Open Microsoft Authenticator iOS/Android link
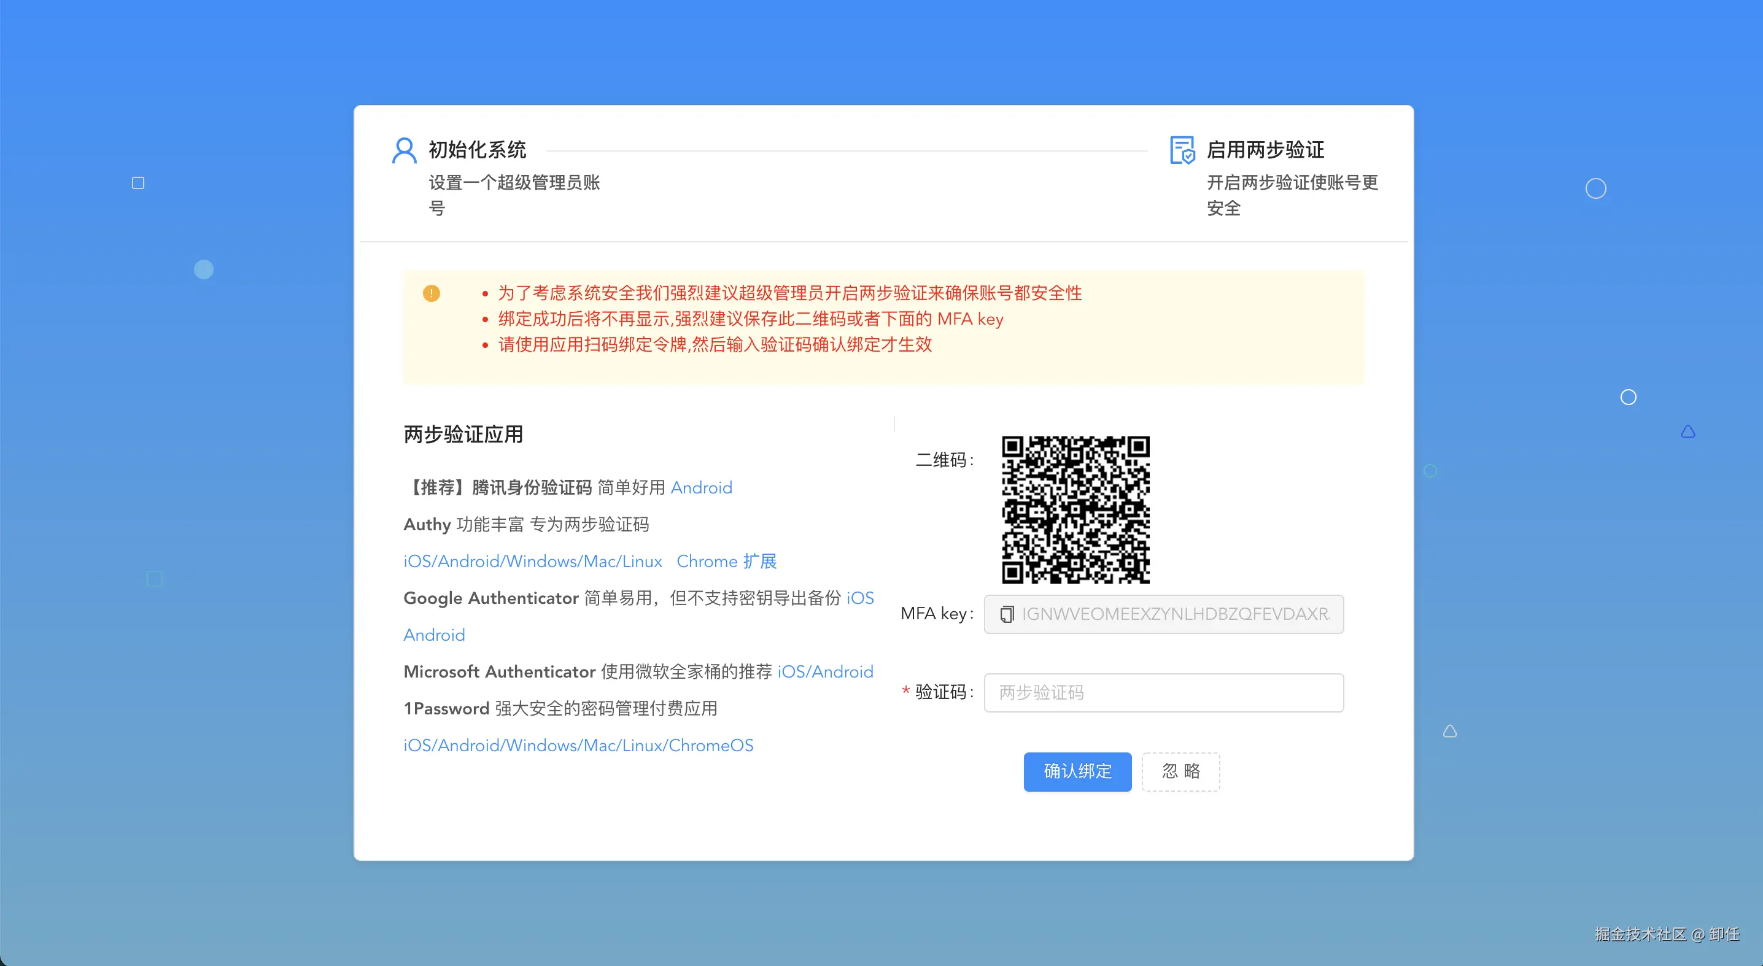The image size is (1763, 966). (x=824, y=672)
